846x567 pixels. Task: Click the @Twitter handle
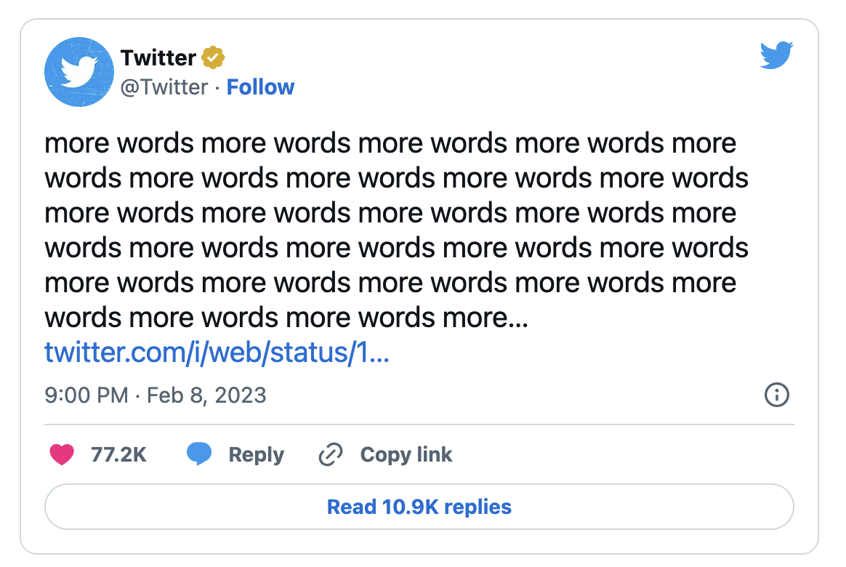164,87
